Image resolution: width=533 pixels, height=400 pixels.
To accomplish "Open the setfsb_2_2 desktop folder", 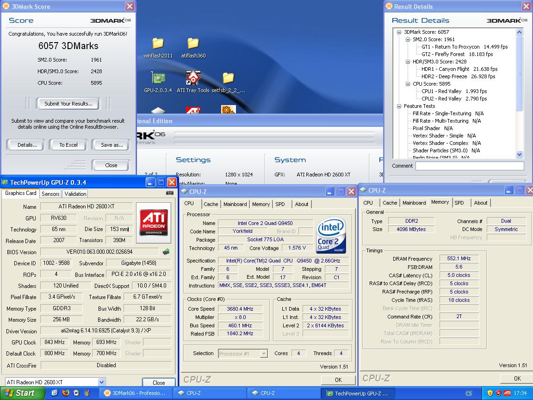I will (x=228, y=82).
